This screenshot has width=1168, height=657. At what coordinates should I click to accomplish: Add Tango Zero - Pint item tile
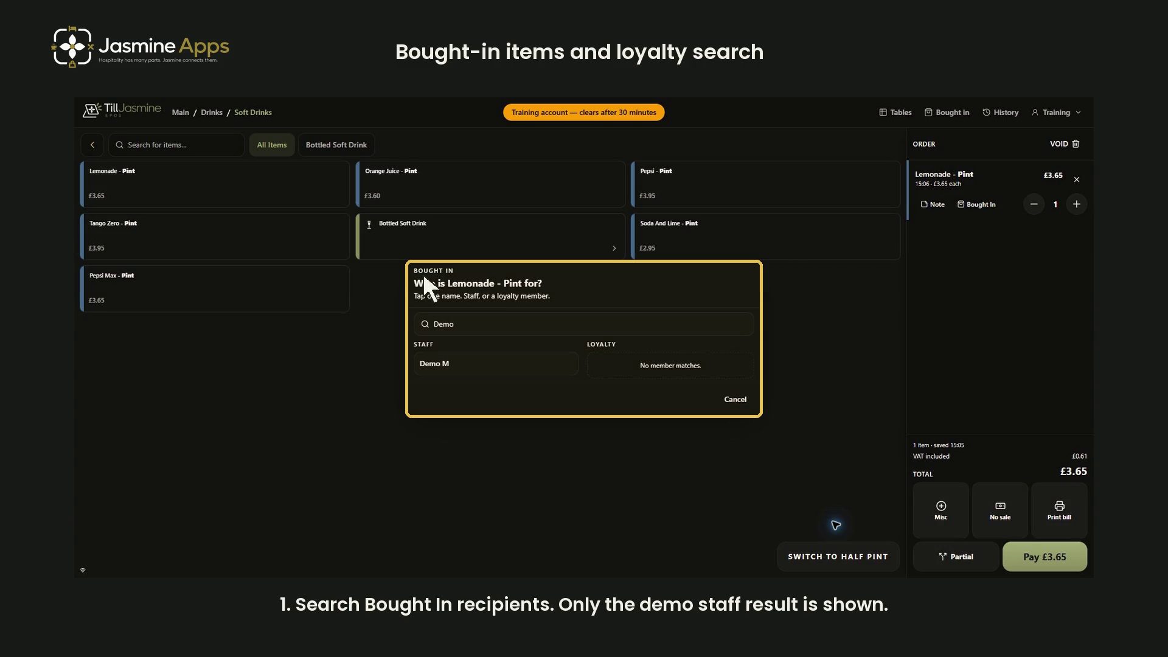[x=215, y=237]
